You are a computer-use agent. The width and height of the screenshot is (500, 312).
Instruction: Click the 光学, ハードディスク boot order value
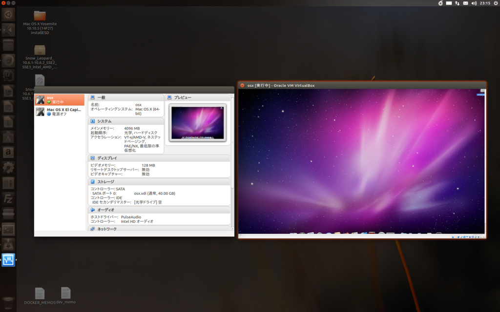click(x=141, y=133)
